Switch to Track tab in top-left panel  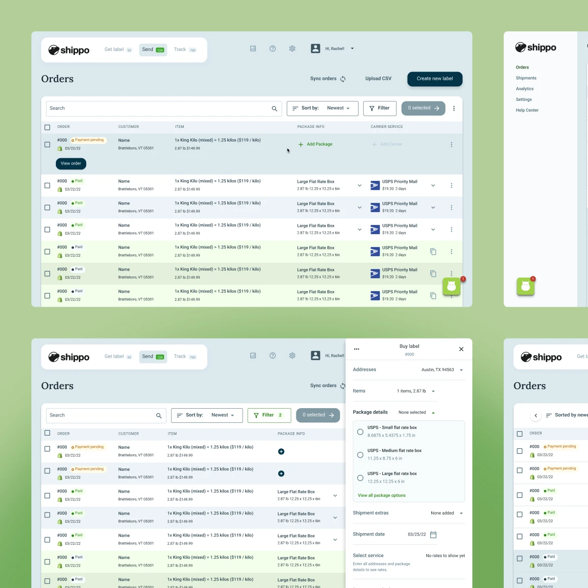185,49
